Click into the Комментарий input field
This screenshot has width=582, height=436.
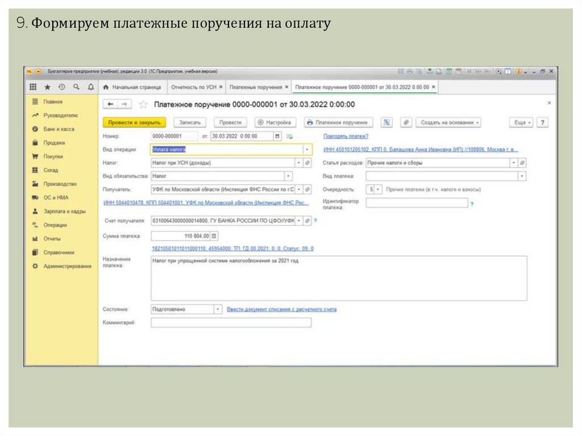[x=231, y=323]
